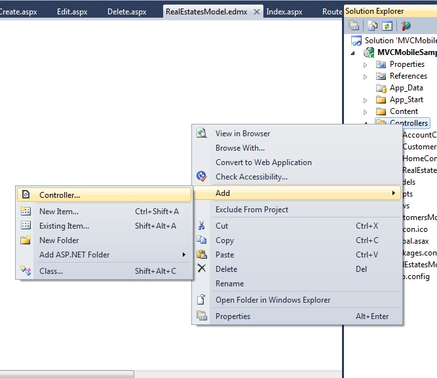Image resolution: width=437 pixels, height=378 pixels.
Task: Expand the References tree node
Action: tap(365, 77)
